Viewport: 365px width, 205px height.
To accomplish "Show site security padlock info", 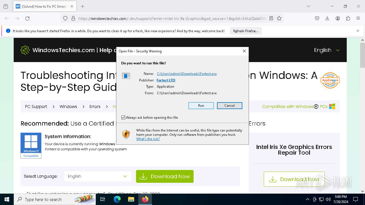I will pyautogui.click(x=73, y=18).
